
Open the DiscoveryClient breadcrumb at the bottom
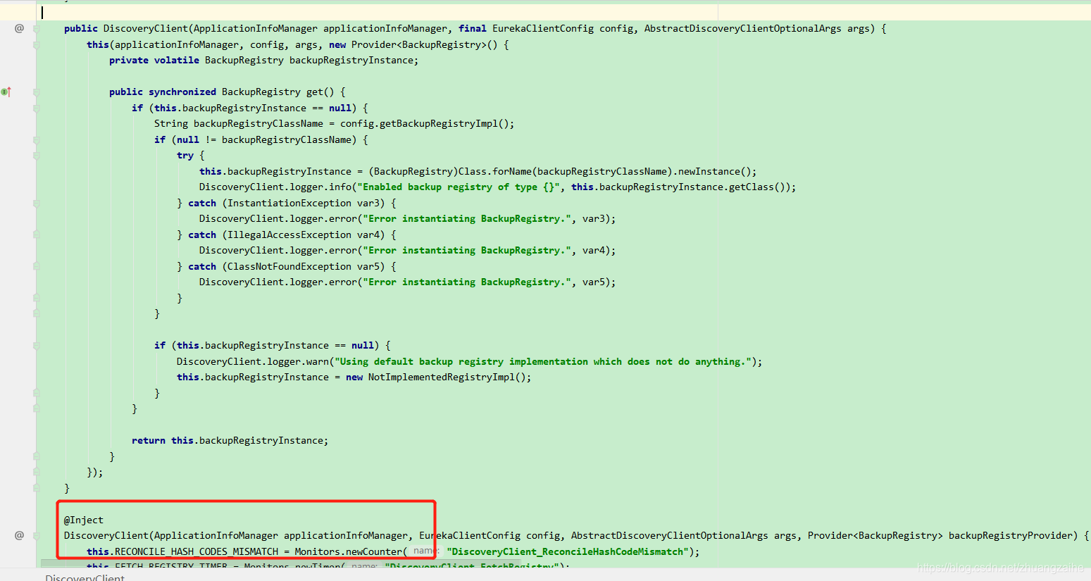point(85,577)
